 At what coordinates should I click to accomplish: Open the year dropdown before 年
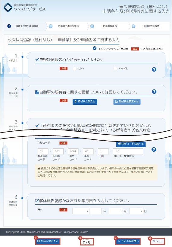96,211
